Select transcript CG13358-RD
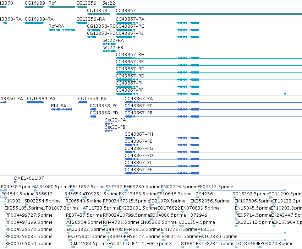The height and width of the screenshot is (249, 302). tap(101, 33)
